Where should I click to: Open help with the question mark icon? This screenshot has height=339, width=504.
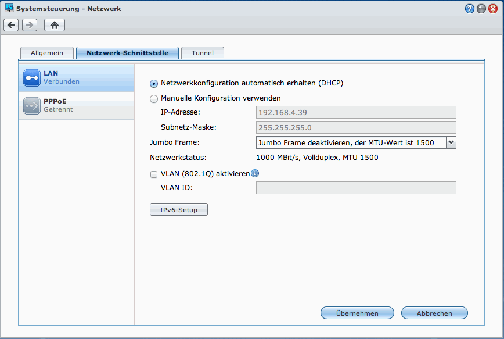pyautogui.click(x=469, y=9)
